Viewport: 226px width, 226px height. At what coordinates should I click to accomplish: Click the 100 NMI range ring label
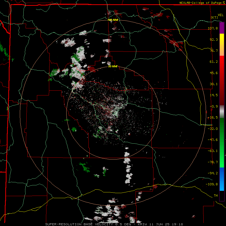[113, 20]
